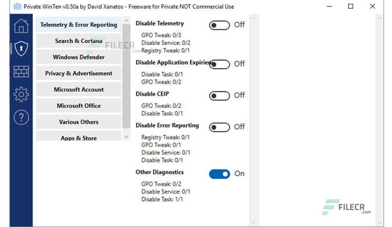Toggle Disable Telemetry switch
The image size is (392, 227).
219,25
